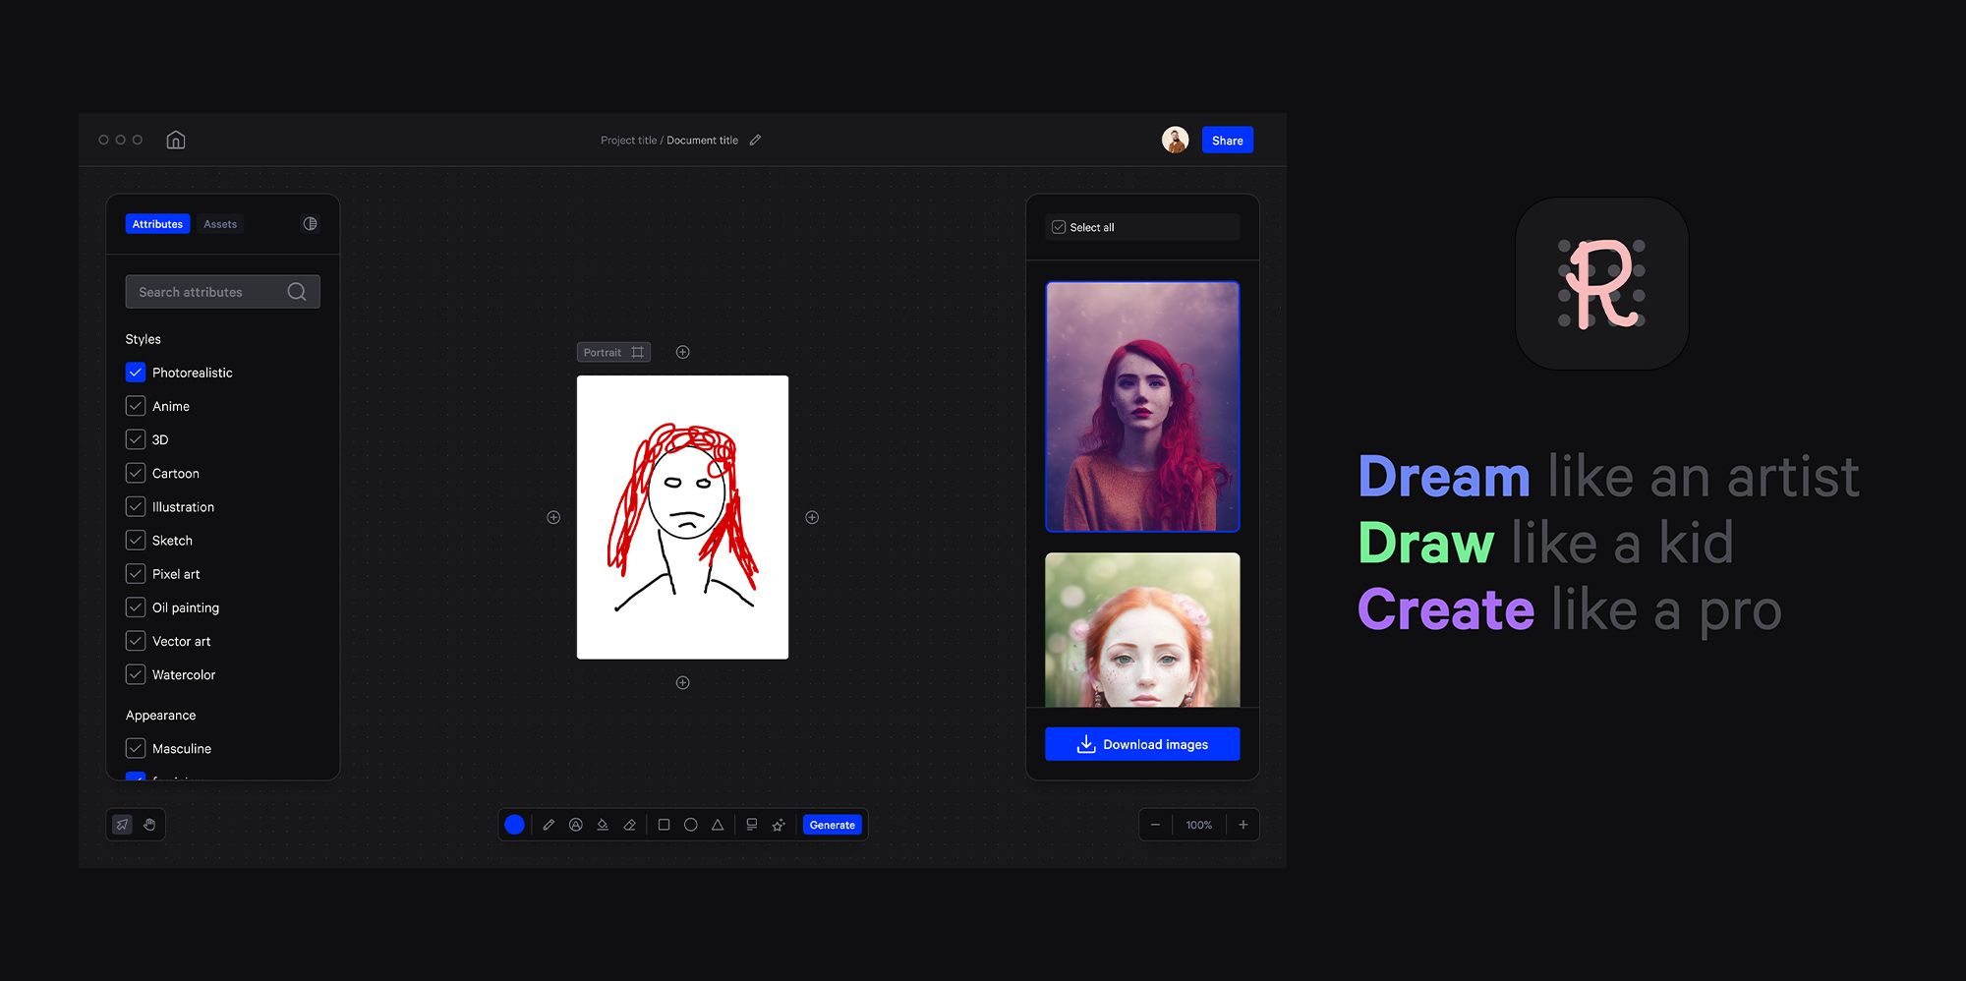This screenshot has height=981, width=1966.
Task: Uncheck the Photorealistic style checkbox
Action: pos(136,373)
